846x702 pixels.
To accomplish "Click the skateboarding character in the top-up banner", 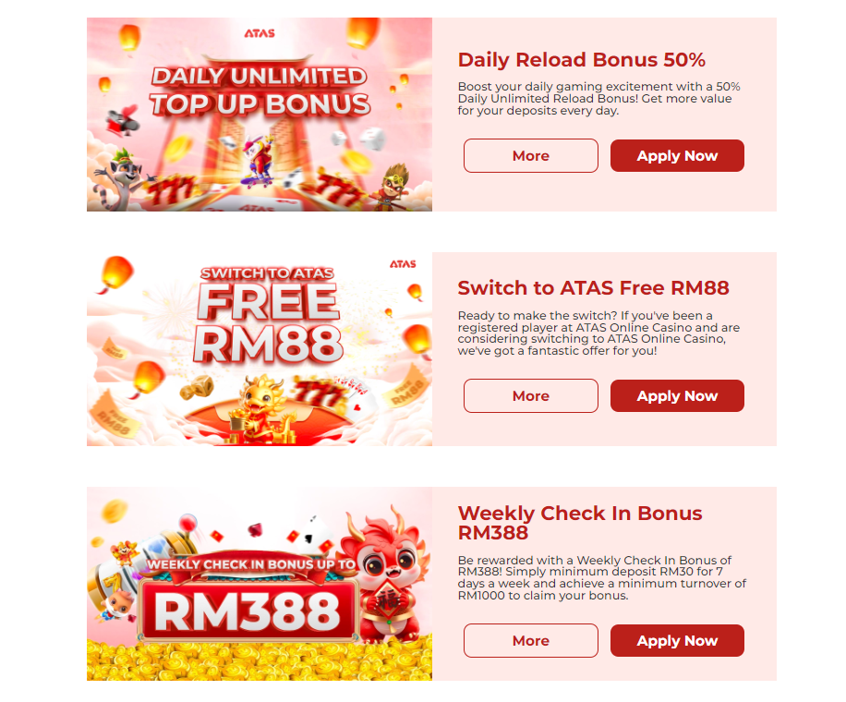I will (258, 160).
